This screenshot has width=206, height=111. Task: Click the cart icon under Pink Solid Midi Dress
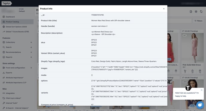pyautogui.click(x=185, y=71)
